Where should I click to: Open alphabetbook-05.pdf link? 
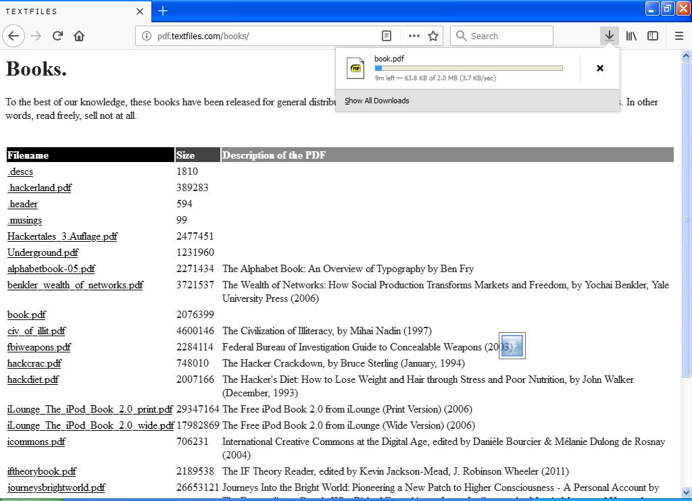(51, 269)
